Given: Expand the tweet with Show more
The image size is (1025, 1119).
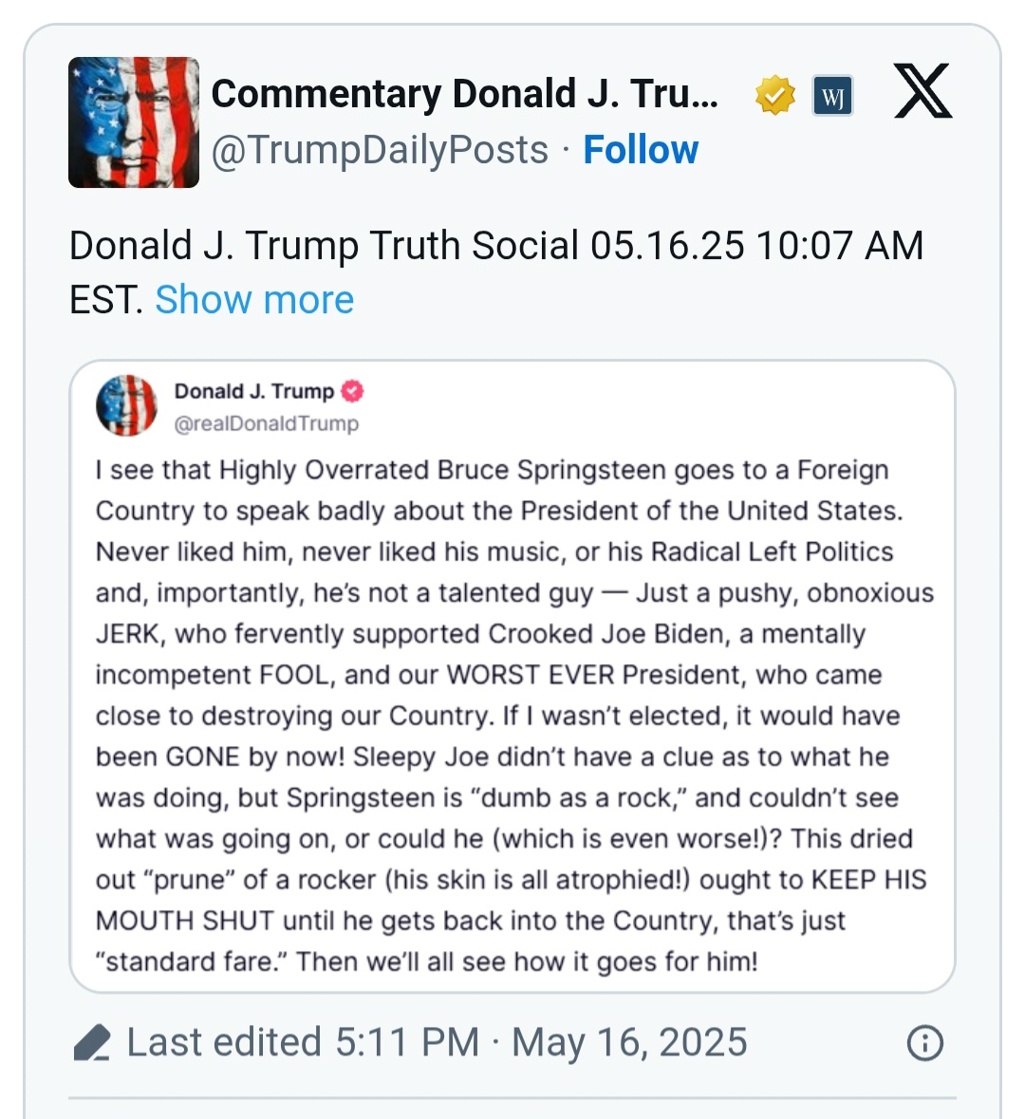Looking at the screenshot, I should click(254, 300).
